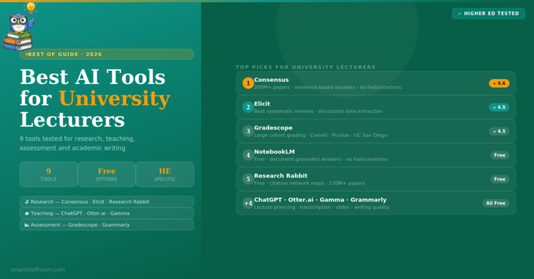Select the 9 Tools stat card
Viewport: 534px width, 279px height.
click(x=49, y=174)
